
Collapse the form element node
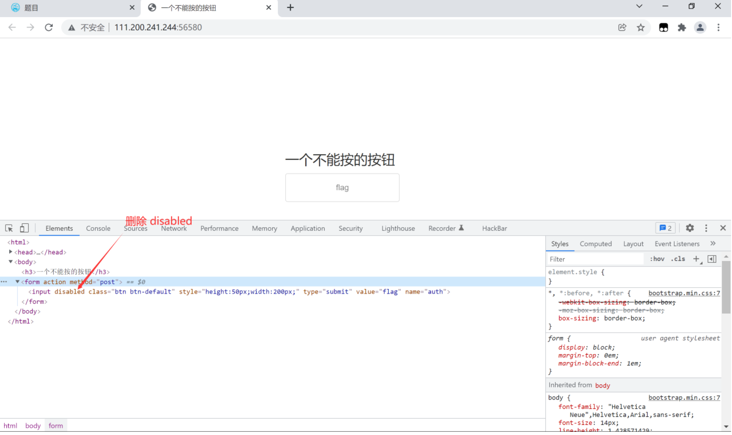[x=18, y=282]
